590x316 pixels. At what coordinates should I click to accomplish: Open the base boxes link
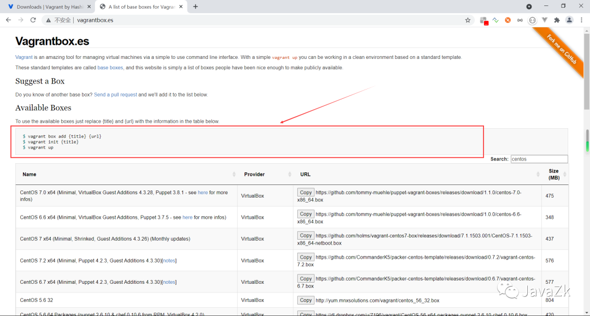pos(110,68)
